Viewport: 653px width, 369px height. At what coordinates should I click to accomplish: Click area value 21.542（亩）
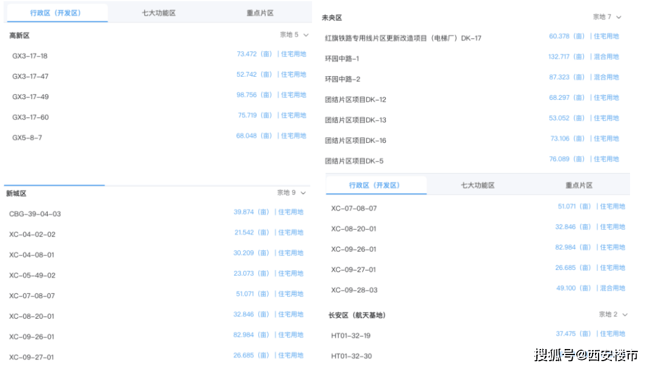252,232
